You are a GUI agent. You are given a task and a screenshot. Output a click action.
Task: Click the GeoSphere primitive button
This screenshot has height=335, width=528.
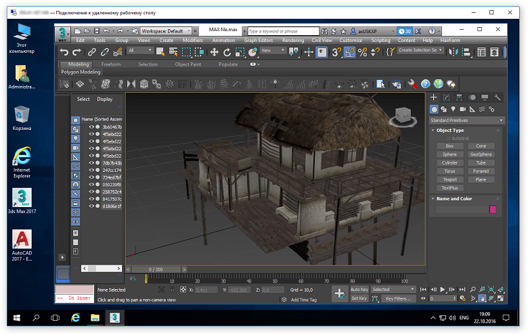481,154
